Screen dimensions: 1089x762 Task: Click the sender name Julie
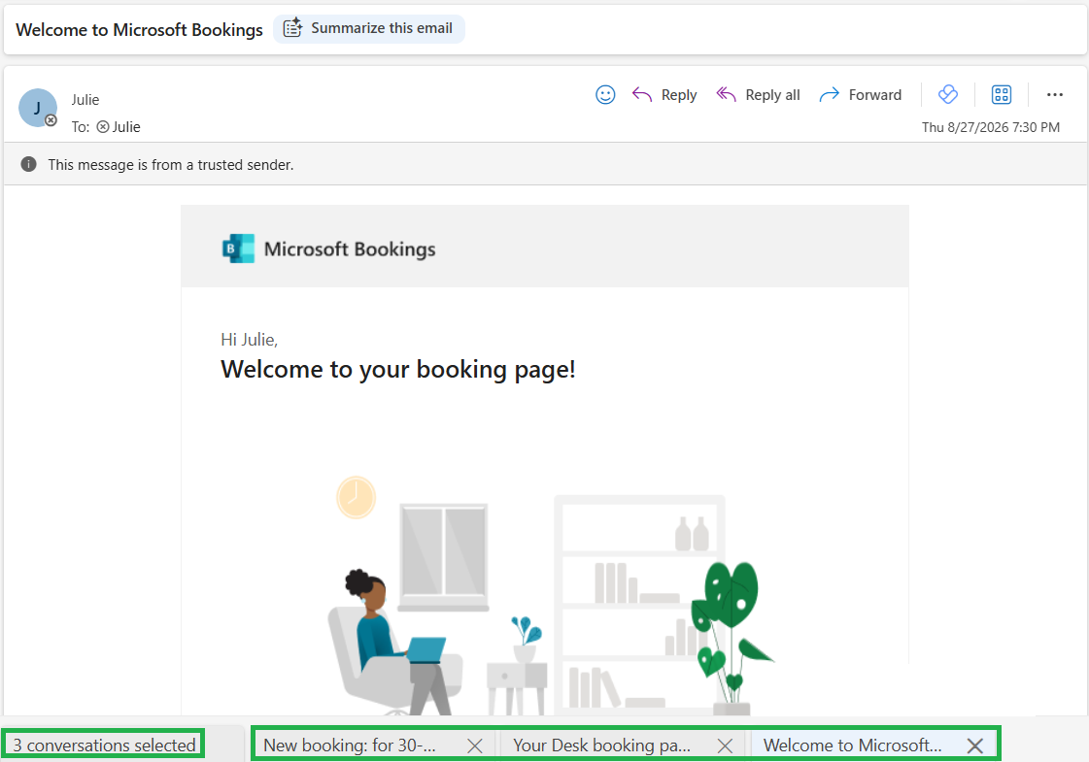[x=85, y=100]
